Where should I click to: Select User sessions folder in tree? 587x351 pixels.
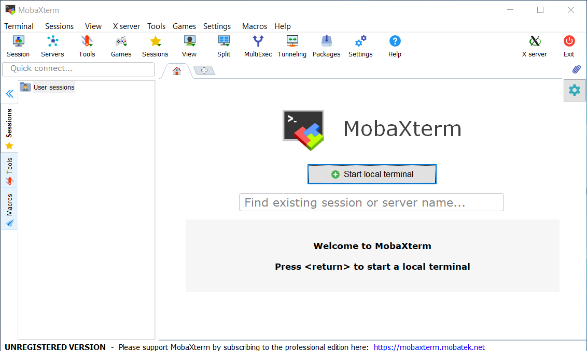(47, 87)
